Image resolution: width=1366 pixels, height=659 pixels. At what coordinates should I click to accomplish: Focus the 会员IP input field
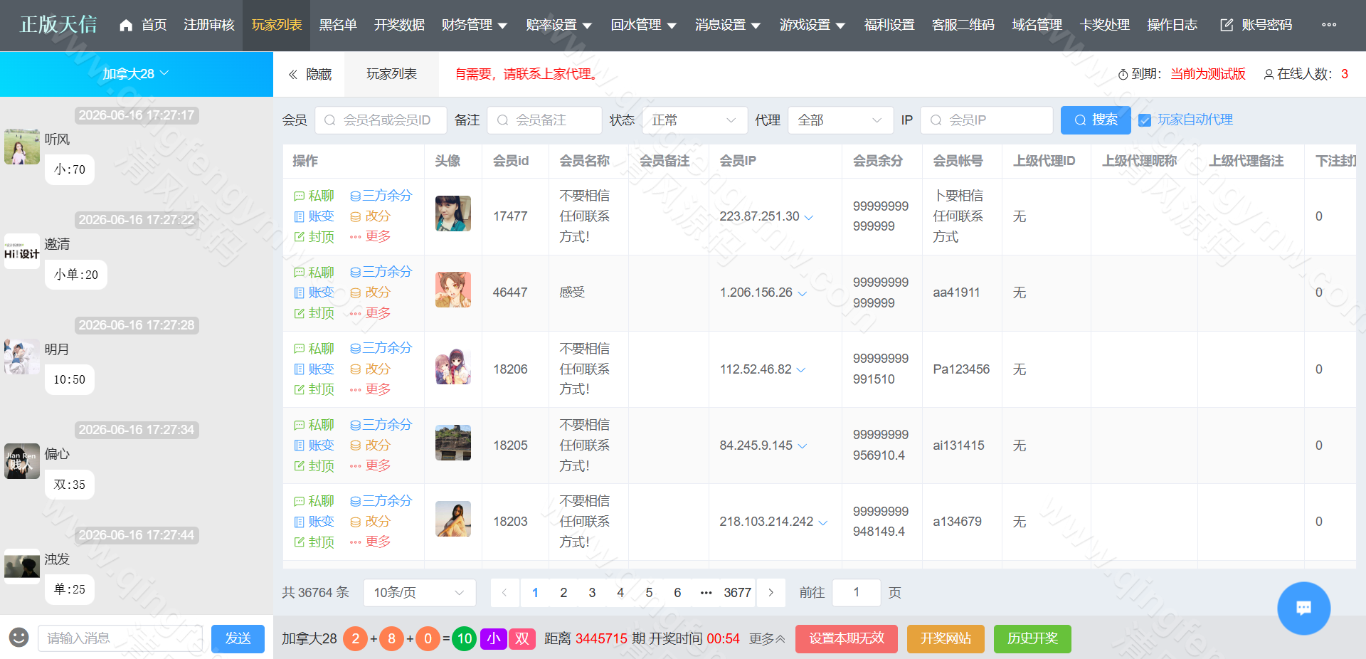987,120
